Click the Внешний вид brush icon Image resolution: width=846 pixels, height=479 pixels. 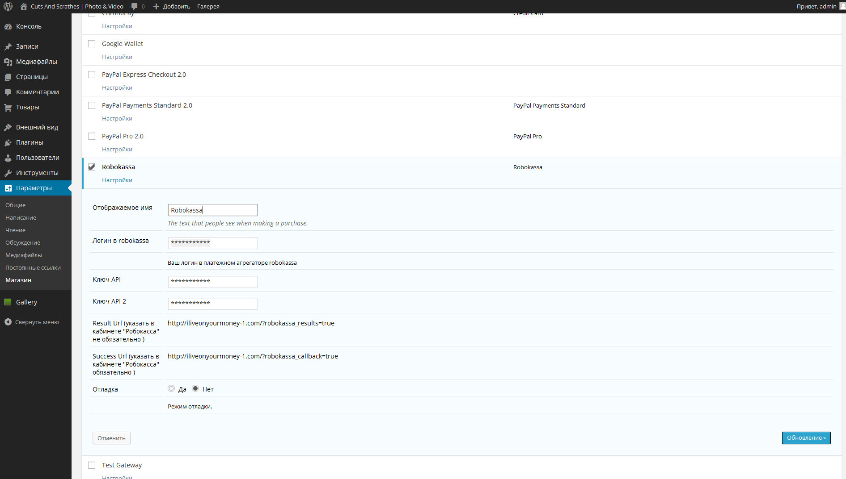click(8, 127)
